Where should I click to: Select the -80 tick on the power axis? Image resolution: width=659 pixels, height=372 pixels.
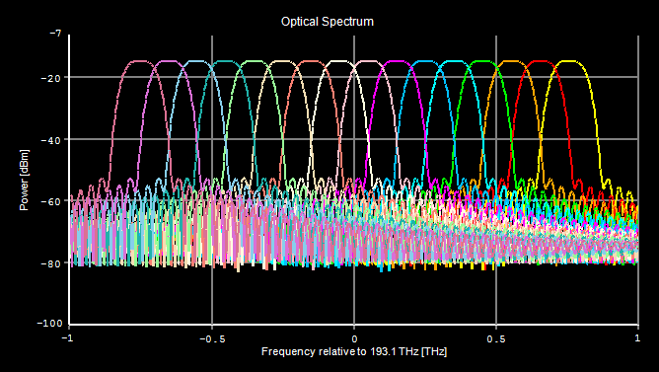pyautogui.click(x=51, y=263)
